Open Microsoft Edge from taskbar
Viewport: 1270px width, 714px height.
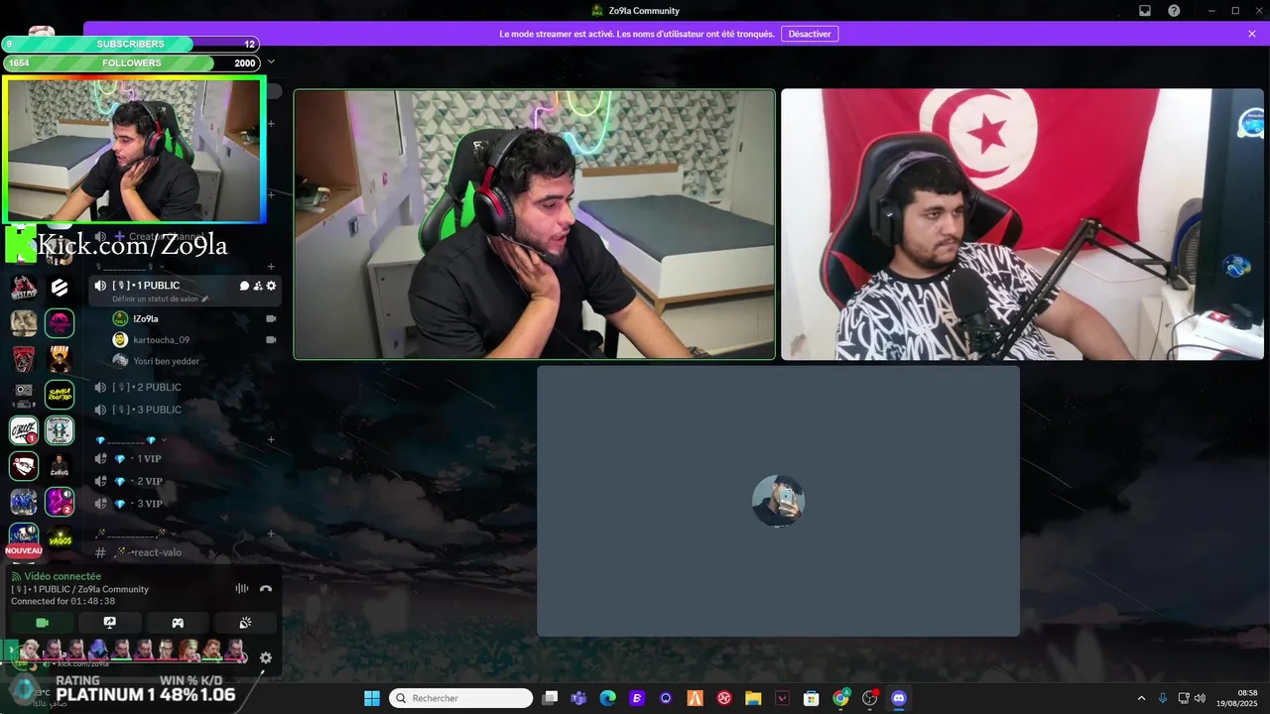click(x=607, y=698)
